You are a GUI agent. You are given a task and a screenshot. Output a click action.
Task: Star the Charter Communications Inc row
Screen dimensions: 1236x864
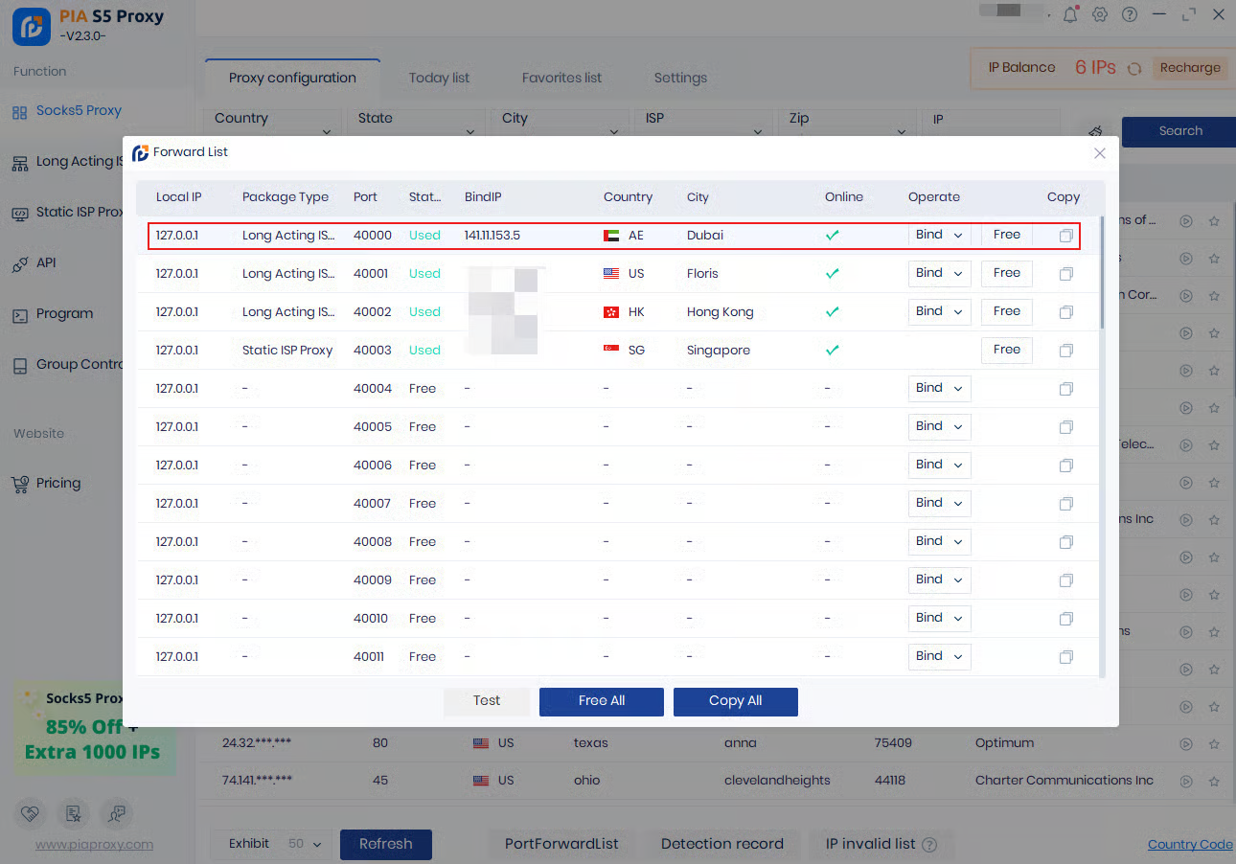1214,781
